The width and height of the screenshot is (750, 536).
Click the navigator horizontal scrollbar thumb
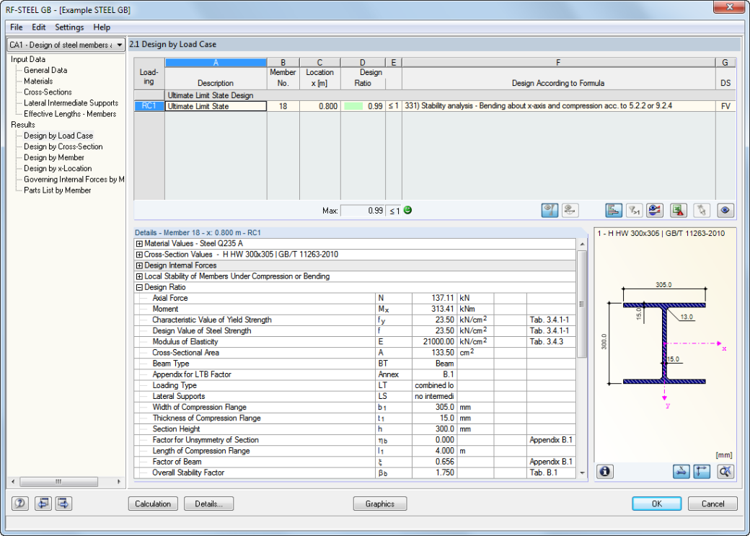click(x=59, y=481)
